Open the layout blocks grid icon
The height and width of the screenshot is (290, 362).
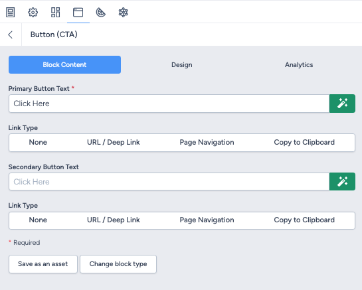pyautogui.click(x=55, y=12)
